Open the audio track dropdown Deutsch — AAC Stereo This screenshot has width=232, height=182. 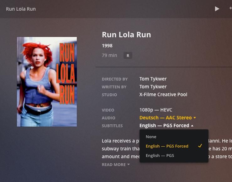(x=168, y=118)
